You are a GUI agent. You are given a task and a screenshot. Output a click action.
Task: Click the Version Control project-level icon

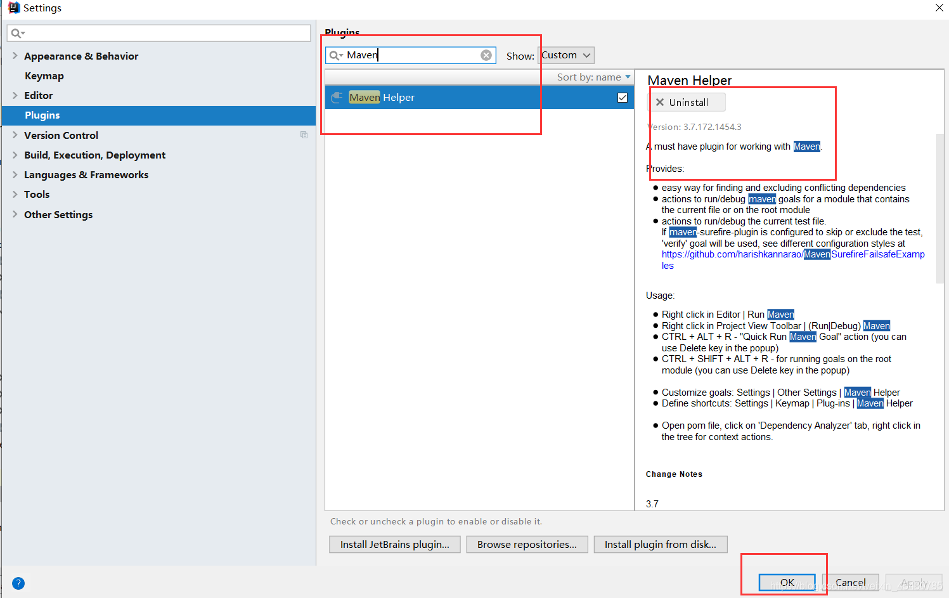tap(304, 135)
